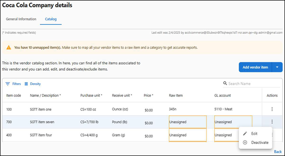285x156 pixels.
Task: Click the Unassigned Raw Item cell for item four
Action: pos(188,135)
